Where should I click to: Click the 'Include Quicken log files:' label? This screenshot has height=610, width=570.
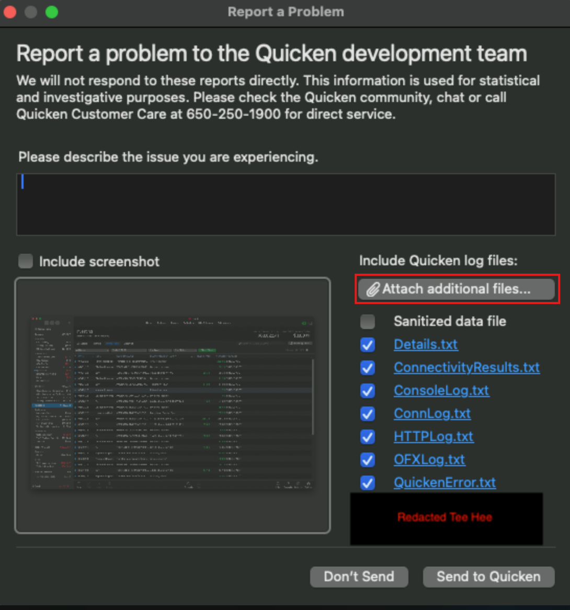(438, 261)
